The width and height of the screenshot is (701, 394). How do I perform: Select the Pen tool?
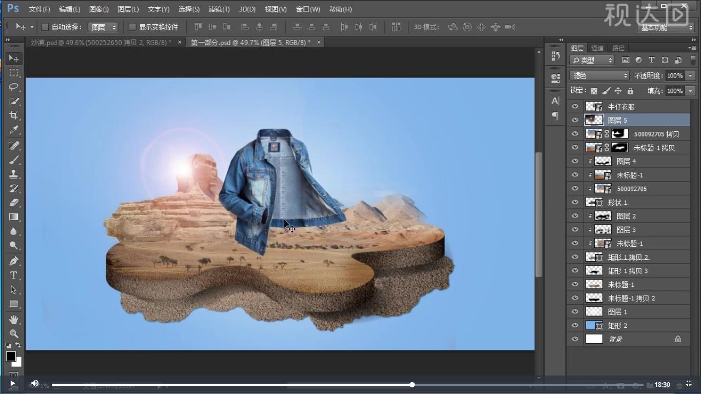click(x=14, y=261)
